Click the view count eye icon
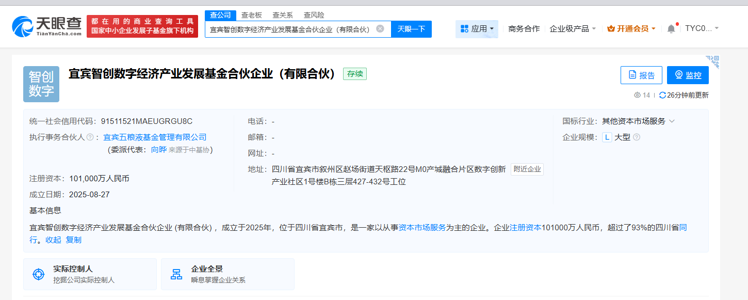The width and height of the screenshot is (748, 300). [637, 95]
